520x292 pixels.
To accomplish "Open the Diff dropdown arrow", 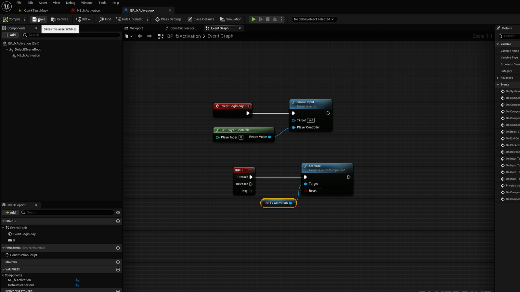I will click(88, 19).
